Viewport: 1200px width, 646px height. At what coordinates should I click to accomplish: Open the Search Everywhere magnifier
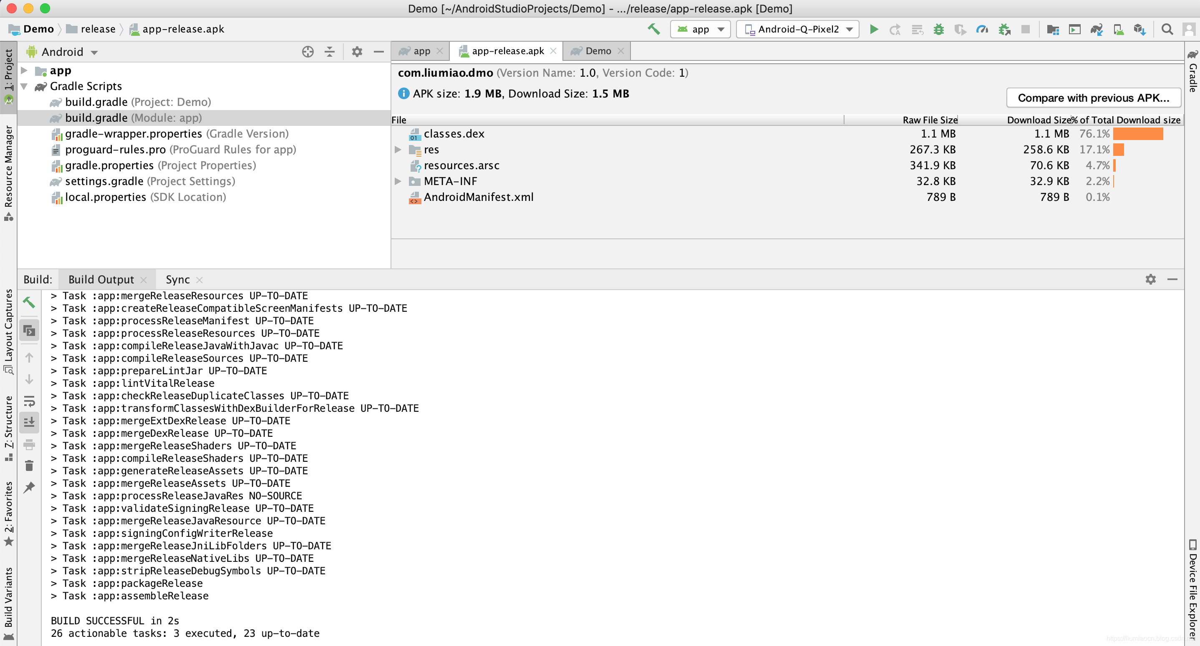(x=1167, y=29)
